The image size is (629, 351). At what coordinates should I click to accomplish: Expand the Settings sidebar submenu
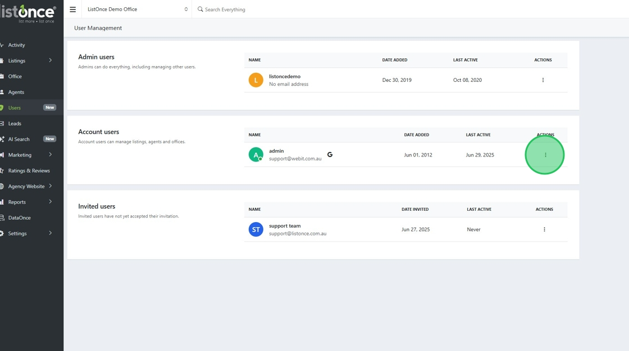point(50,233)
